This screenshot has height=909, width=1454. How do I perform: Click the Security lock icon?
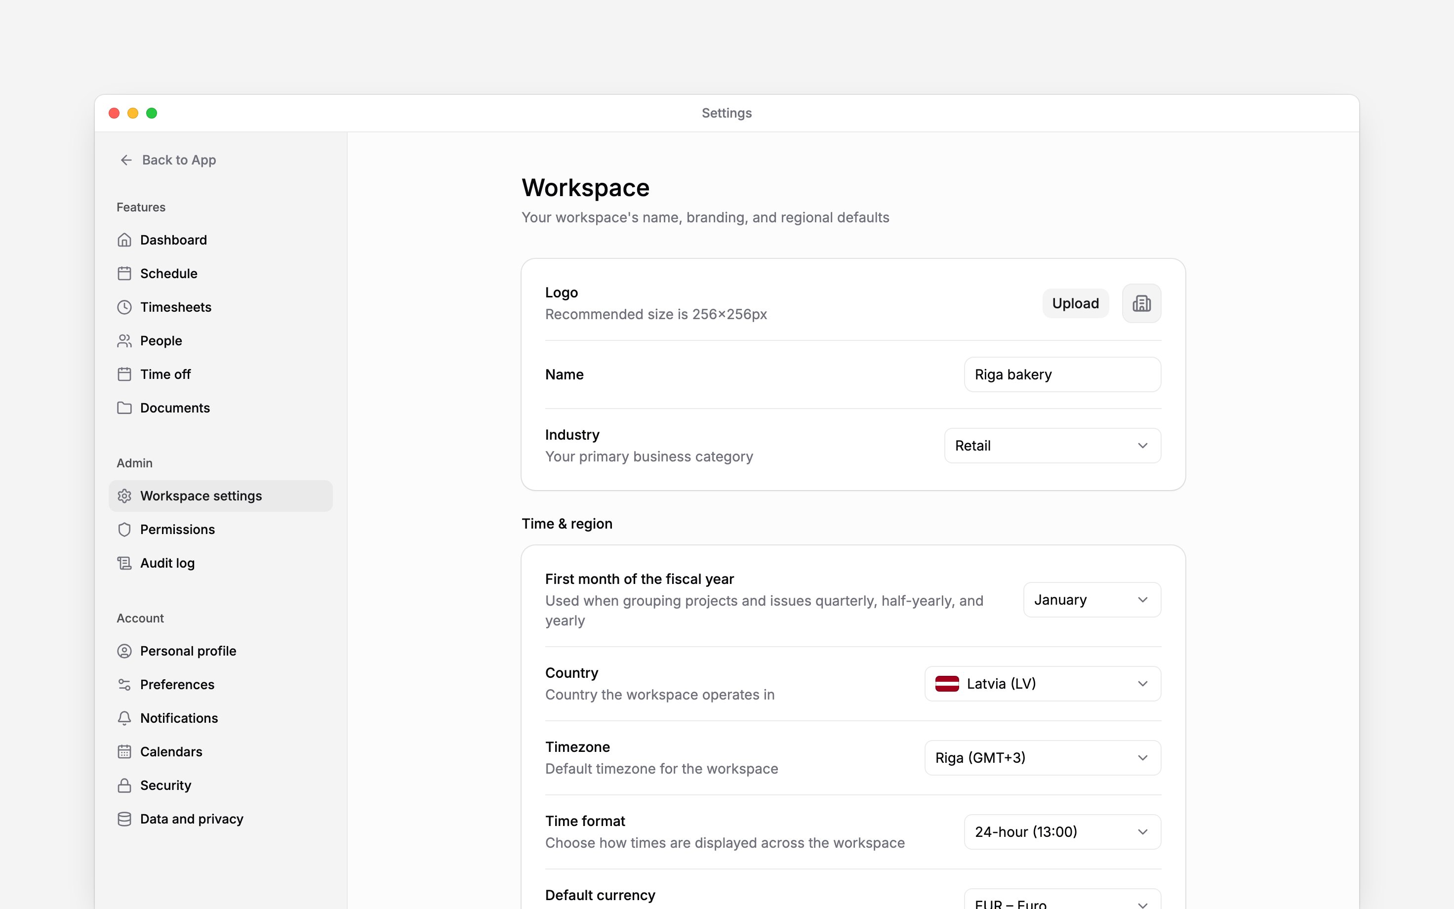[x=124, y=786]
